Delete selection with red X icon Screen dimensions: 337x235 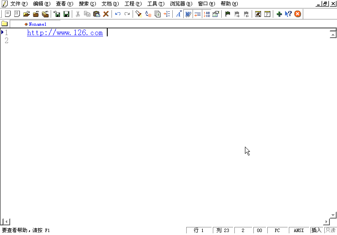[106, 14]
